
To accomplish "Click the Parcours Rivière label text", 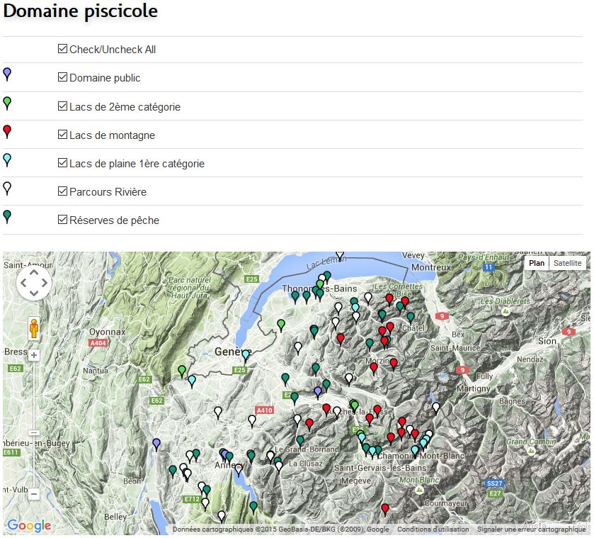I will [108, 191].
